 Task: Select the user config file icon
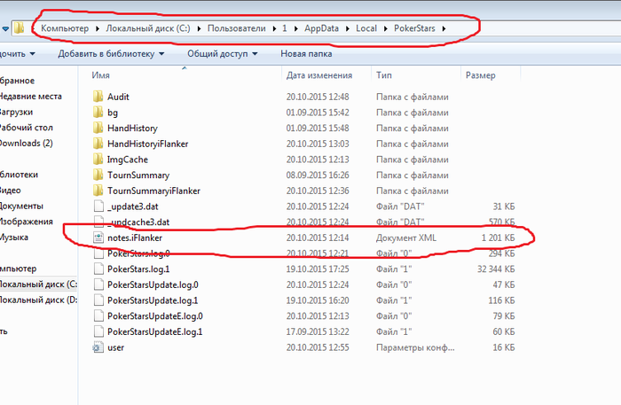(x=98, y=347)
